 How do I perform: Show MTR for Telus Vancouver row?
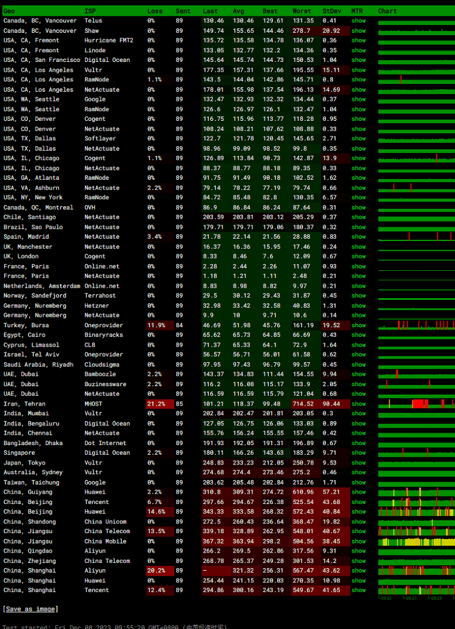click(x=359, y=21)
